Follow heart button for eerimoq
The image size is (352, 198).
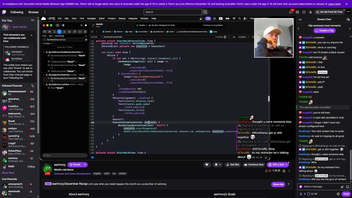tap(207, 165)
